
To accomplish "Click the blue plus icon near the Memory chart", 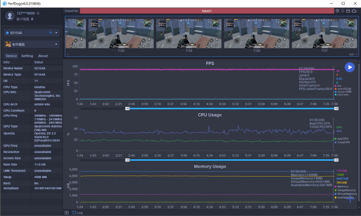I will (x=350, y=199).
